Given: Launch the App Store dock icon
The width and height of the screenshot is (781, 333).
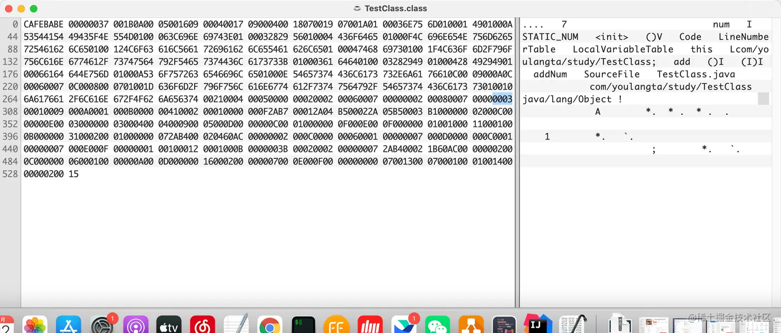Looking at the screenshot, I should coord(69,325).
